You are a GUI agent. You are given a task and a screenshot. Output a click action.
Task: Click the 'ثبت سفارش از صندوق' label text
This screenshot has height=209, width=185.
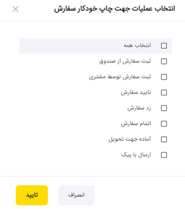[125, 61]
